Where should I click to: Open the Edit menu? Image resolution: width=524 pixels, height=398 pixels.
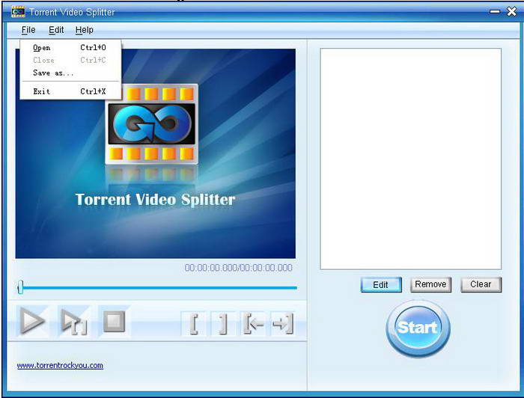(56, 30)
